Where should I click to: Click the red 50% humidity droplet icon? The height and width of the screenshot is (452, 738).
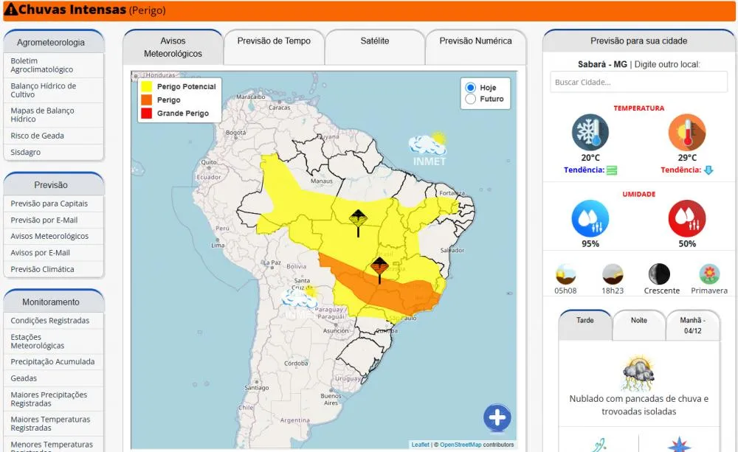(686, 218)
